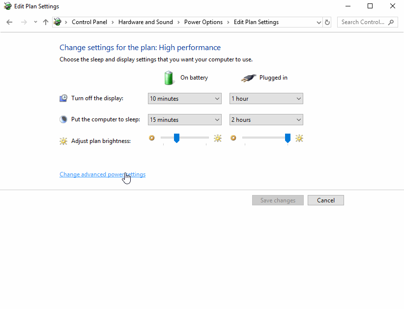
Task: Click the Search Control Panel field
Action: 363,22
